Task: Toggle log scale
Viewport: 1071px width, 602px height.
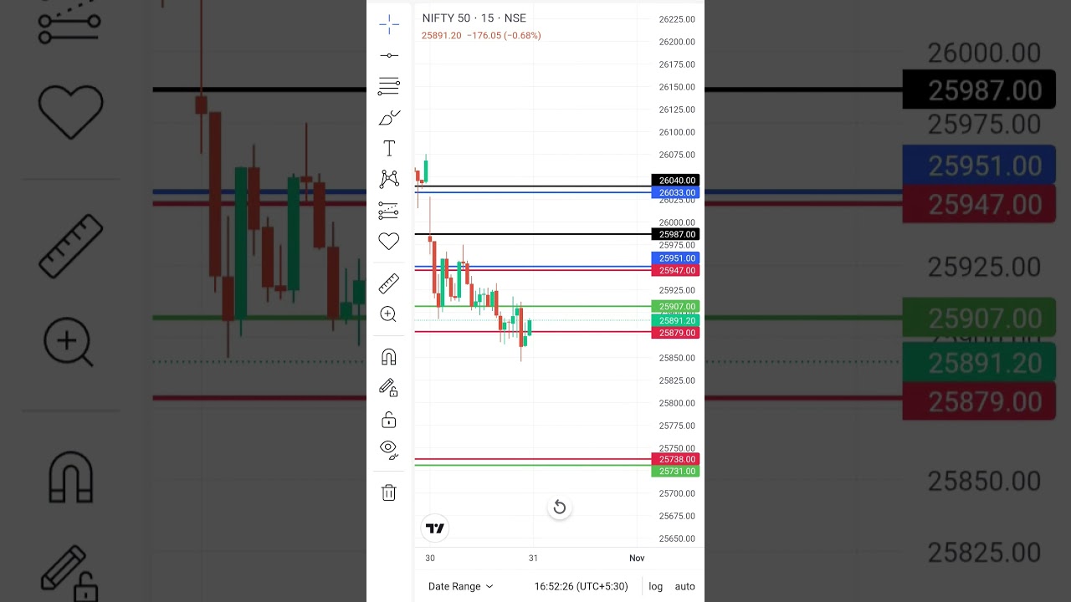Action: click(656, 586)
